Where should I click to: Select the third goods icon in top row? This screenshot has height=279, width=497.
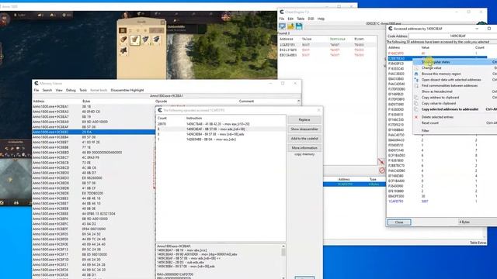pos(145,40)
